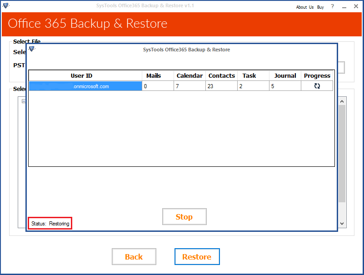This screenshot has width=364, height=275.
Task: Click the Contacts count cell showing 23
Action: 221,86
